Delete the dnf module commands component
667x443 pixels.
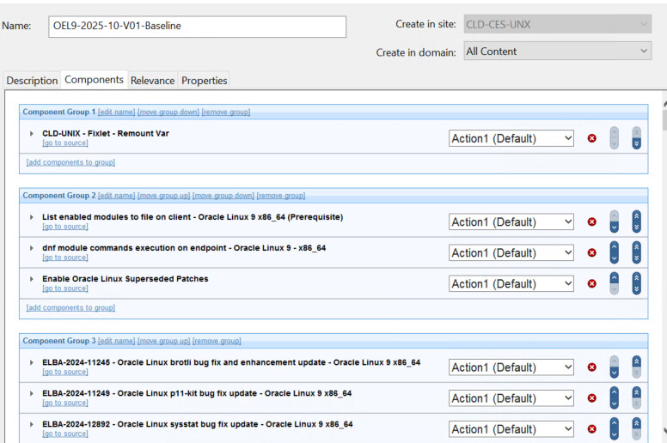[591, 253]
